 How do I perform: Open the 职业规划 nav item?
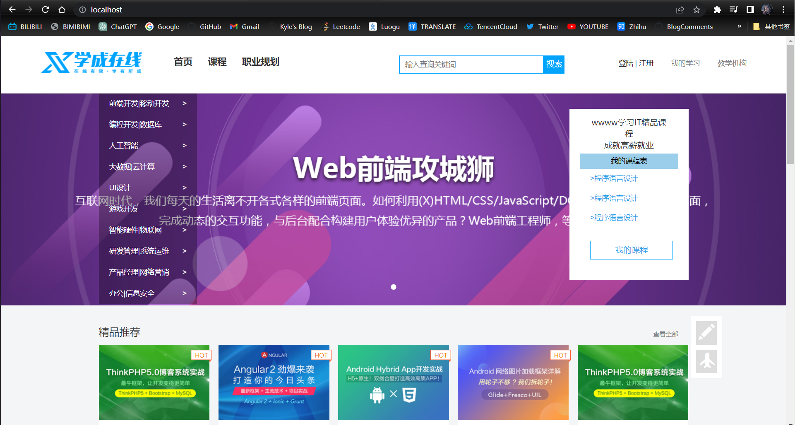[x=261, y=62]
